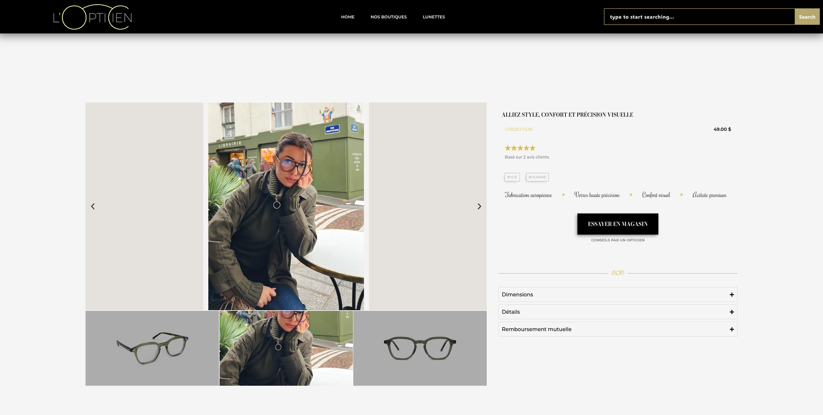Open the LUNETTES menu item
This screenshot has height=415, width=823.
434,17
